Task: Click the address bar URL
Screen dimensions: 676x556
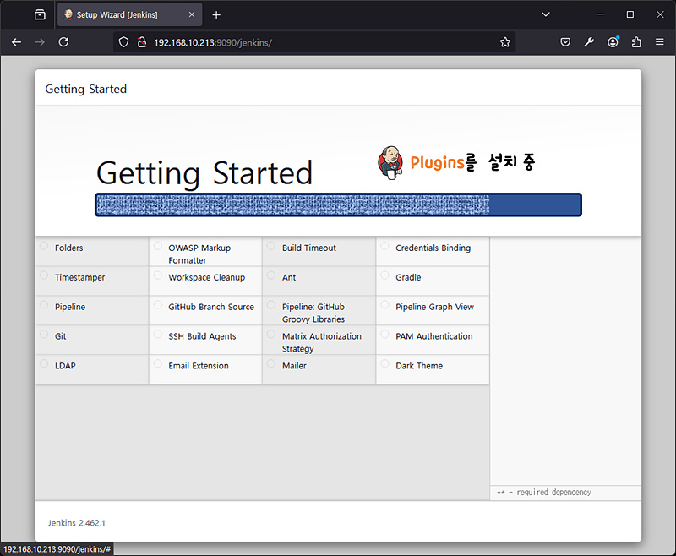Action: (213, 42)
